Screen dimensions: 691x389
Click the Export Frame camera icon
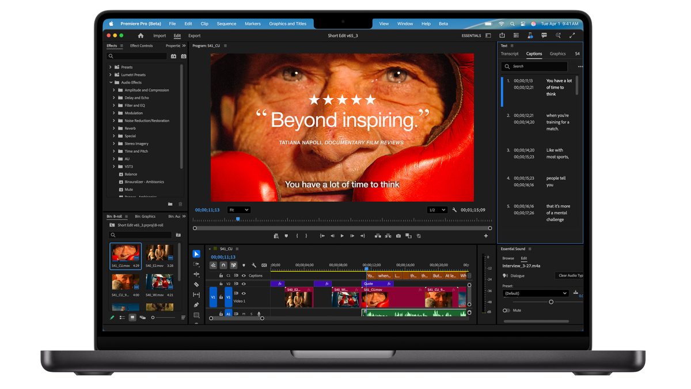[x=398, y=236]
